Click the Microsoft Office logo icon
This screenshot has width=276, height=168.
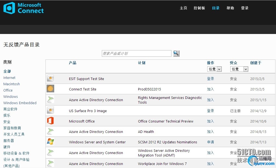(50, 121)
